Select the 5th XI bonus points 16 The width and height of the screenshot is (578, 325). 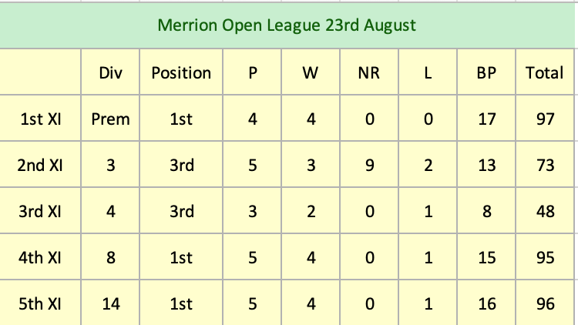[x=486, y=304]
